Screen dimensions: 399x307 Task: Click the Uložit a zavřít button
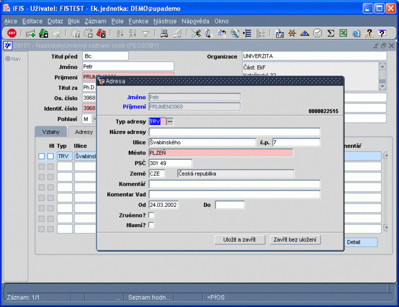[x=240, y=240]
